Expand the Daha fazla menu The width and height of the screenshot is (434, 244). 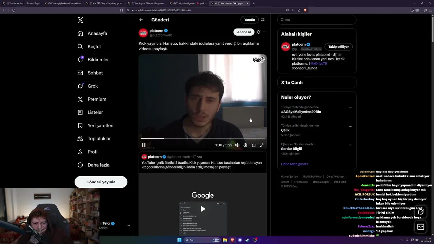click(x=93, y=165)
